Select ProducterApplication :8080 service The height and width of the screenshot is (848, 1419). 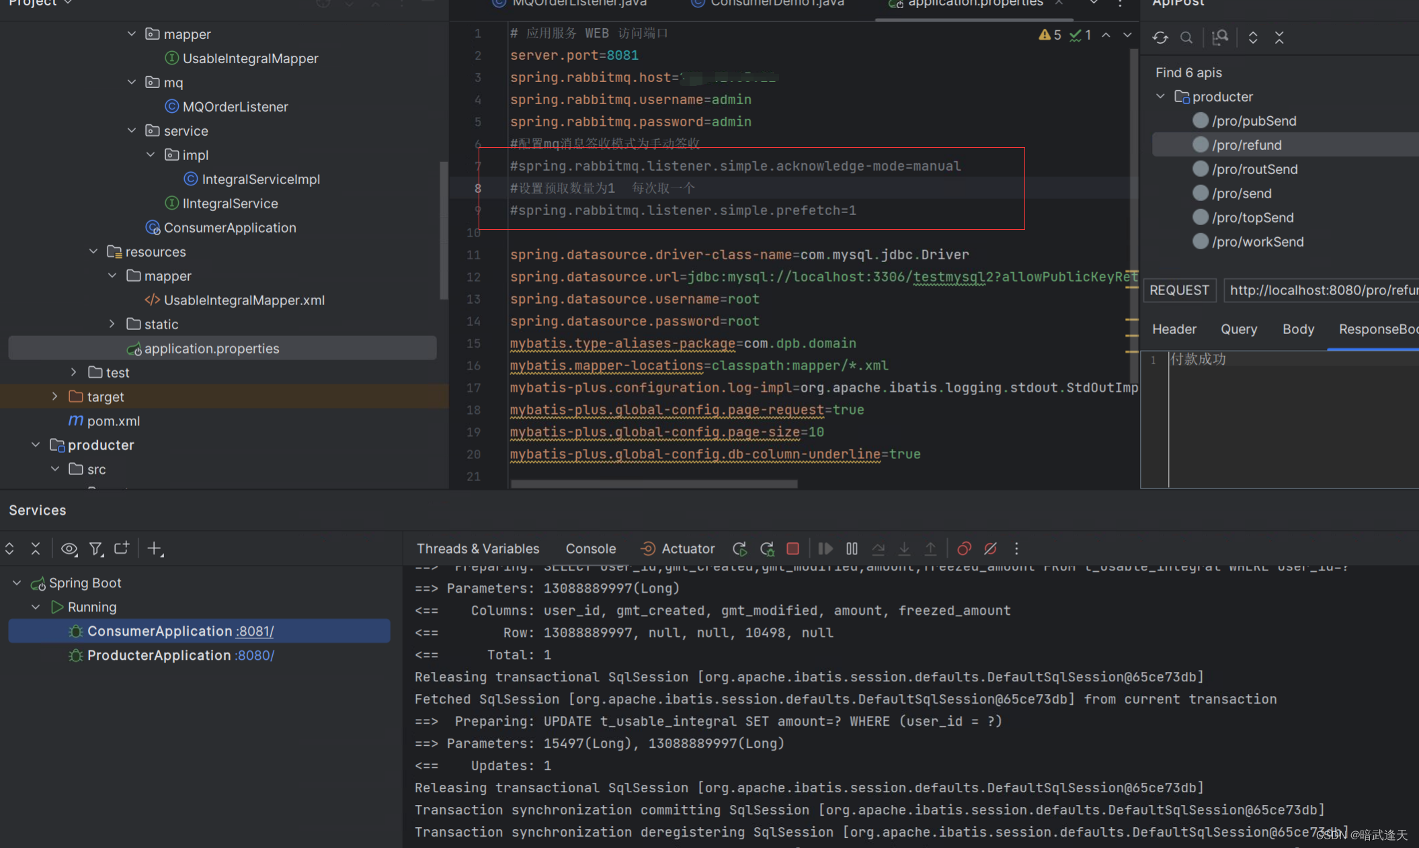(x=172, y=655)
